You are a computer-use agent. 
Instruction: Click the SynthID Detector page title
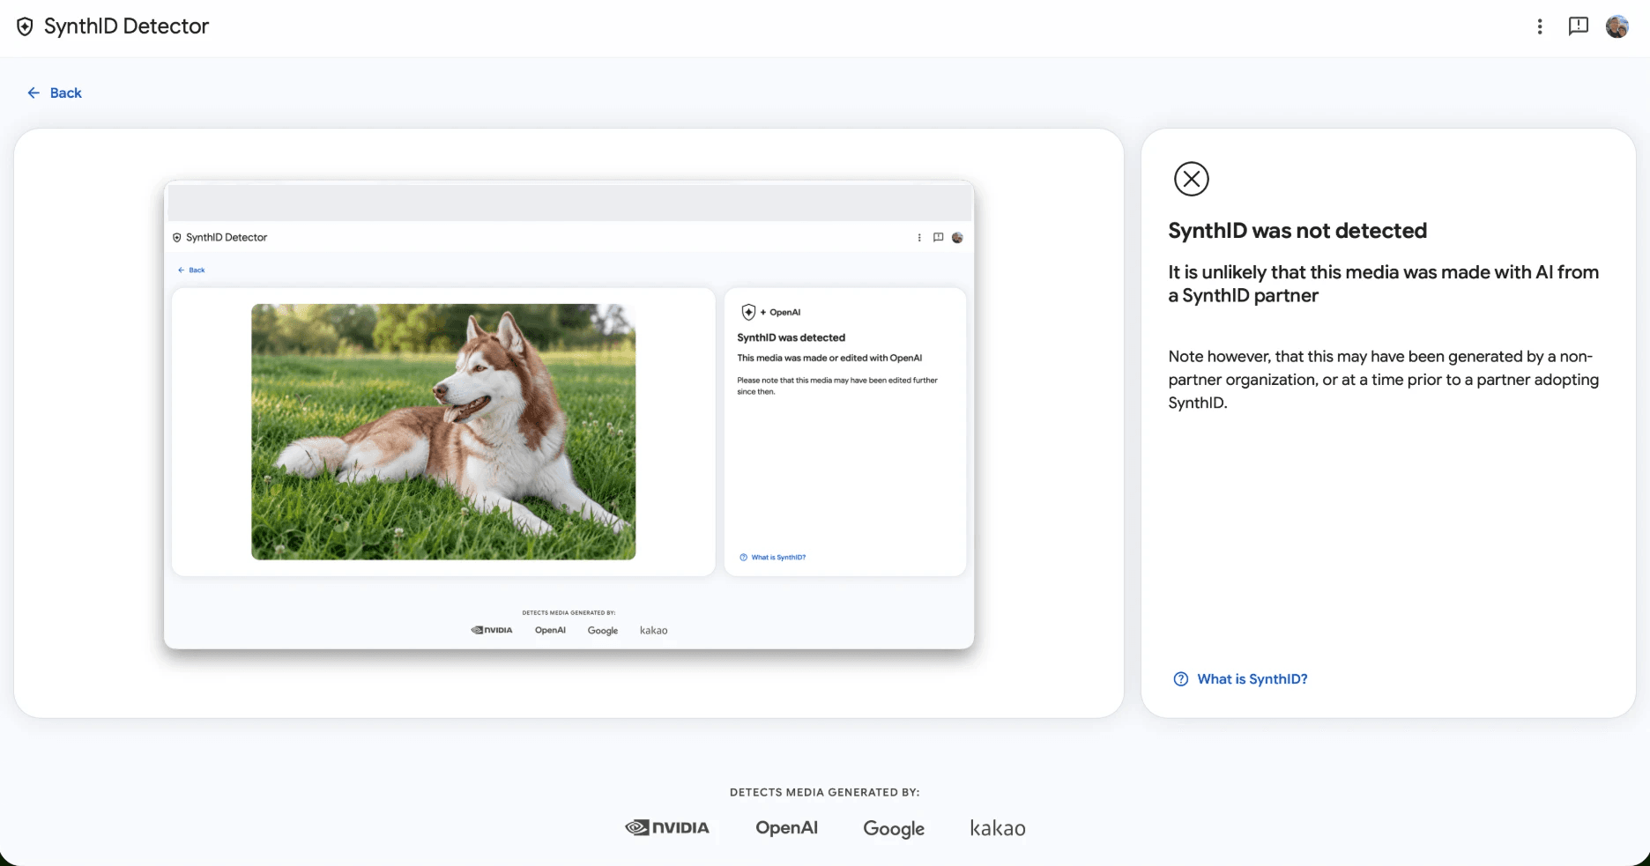point(127,26)
